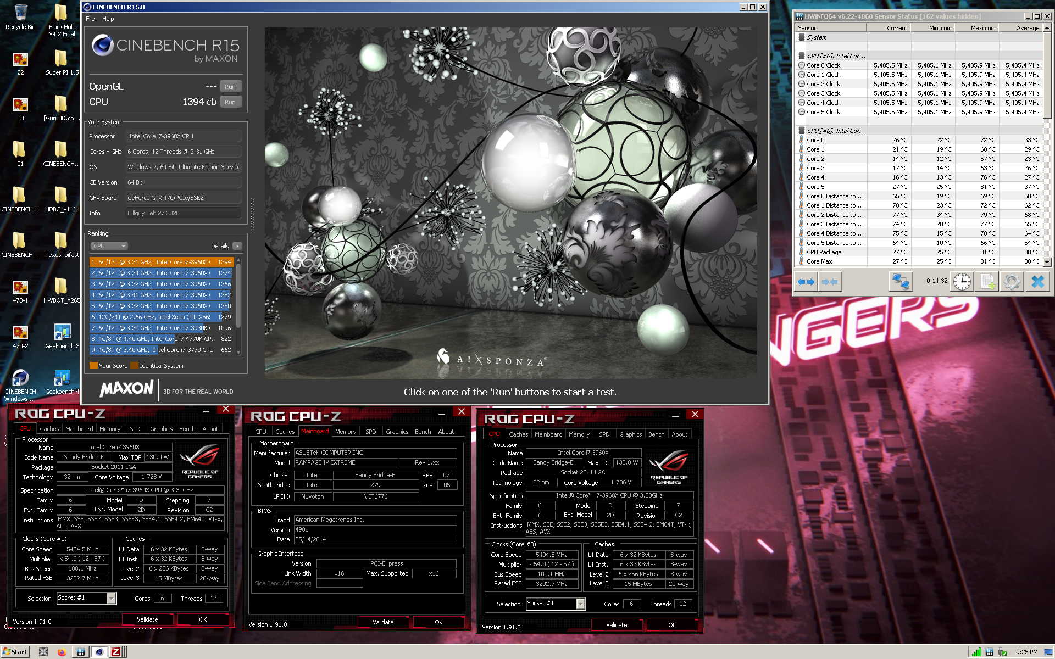
Task: Click the HWiNFO scrollbar up arrow
Action: point(1047,28)
